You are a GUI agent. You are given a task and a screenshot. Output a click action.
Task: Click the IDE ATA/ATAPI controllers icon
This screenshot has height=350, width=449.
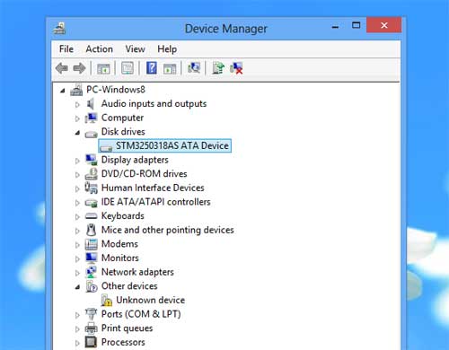click(91, 203)
